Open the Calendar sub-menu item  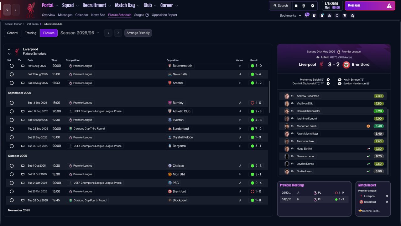pos(82,15)
